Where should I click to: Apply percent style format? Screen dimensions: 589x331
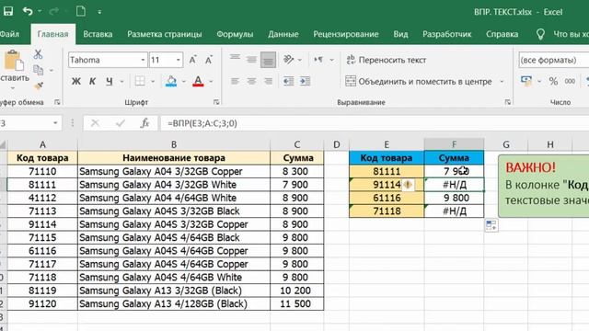coord(553,81)
